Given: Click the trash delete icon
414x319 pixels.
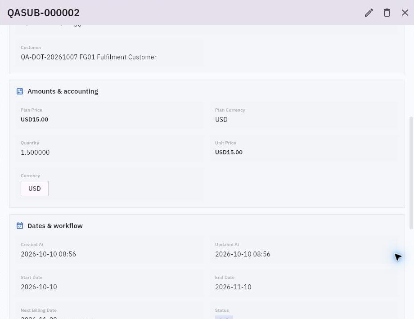Looking at the screenshot, I should coord(387,13).
